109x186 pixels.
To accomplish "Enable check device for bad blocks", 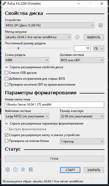I will 6,141.
